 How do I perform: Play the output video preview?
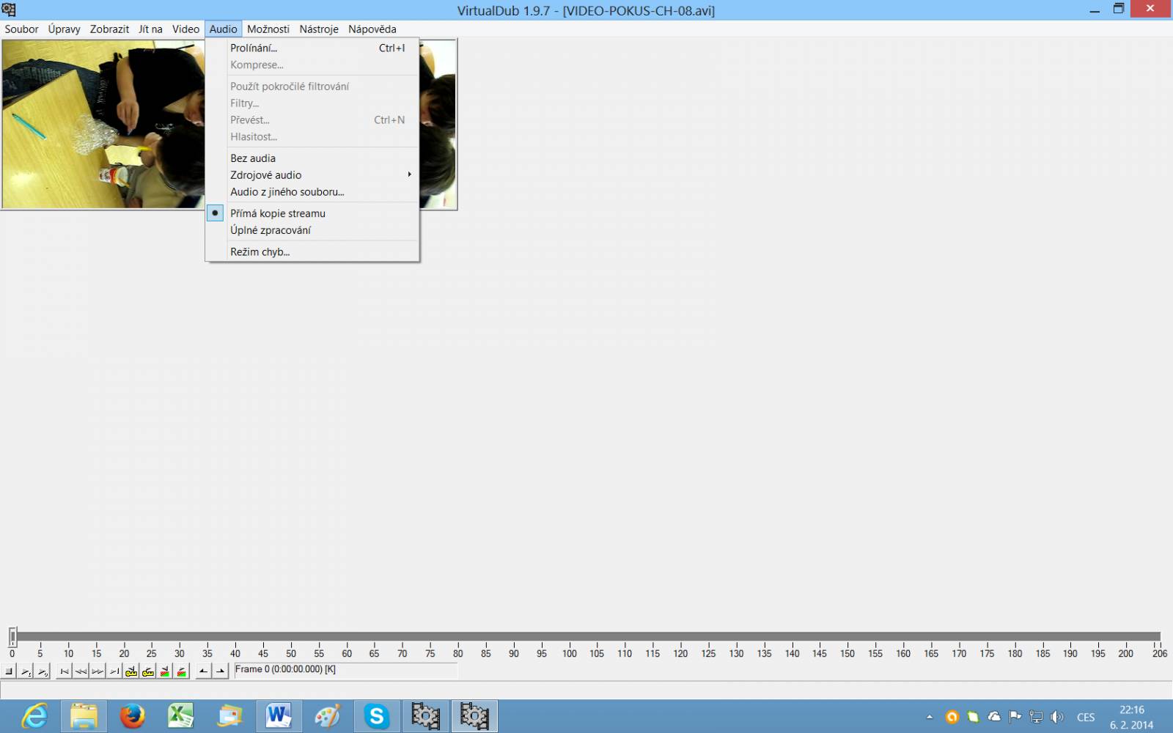43,671
